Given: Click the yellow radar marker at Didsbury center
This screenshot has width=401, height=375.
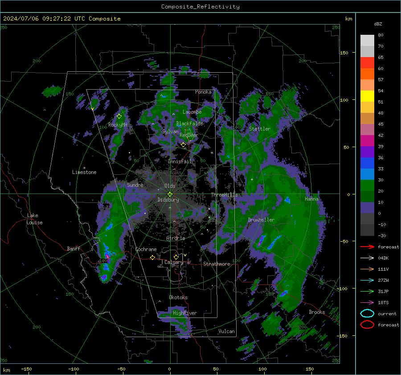Looking at the screenshot, I should coord(170,194).
